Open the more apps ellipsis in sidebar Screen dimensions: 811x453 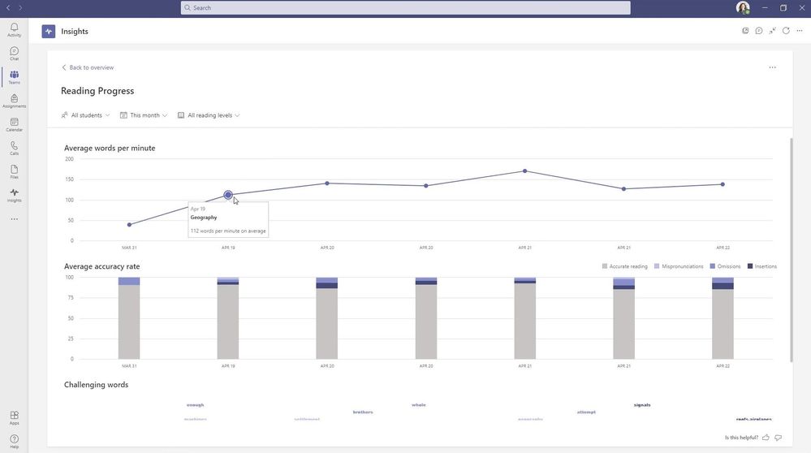tap(14, 219)
